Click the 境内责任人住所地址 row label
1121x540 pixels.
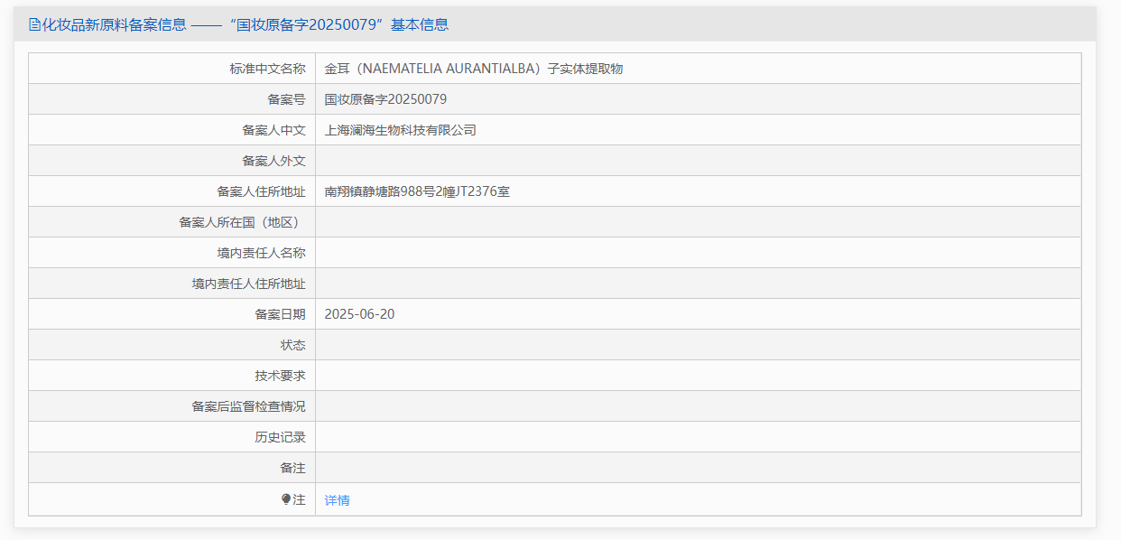[248, 284]
